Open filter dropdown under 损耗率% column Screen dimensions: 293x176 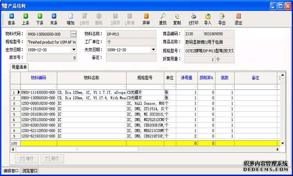(214, 87)
